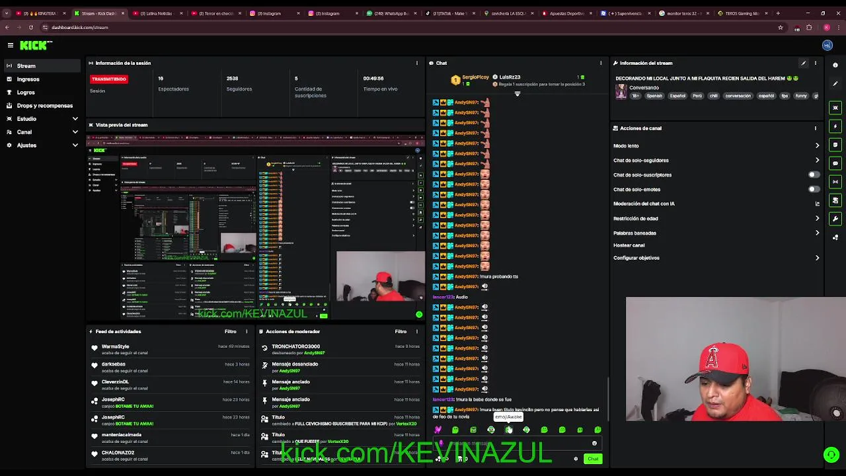Click the Perú tag chip

(x=697, y=96)
